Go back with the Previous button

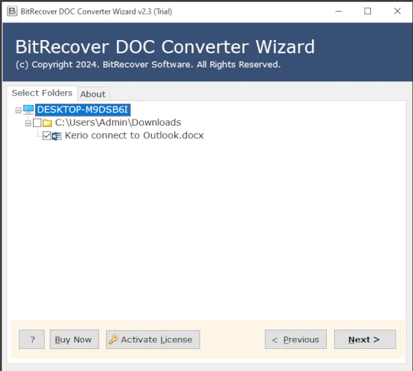pyautogui.click(x=296, y=339)
